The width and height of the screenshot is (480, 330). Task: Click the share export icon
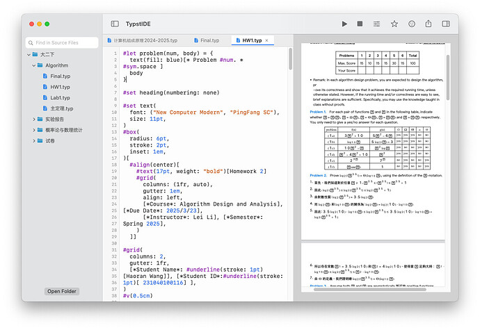coord(429,24)
